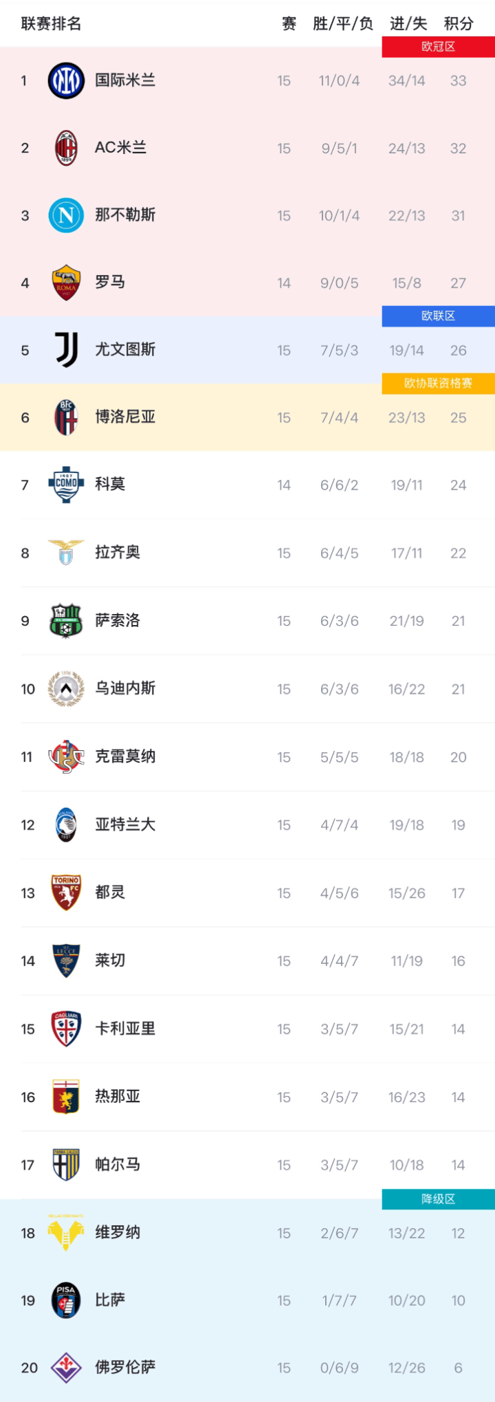The width and height of the screenshot is (495, 1402).
Task: Click the AC Milan club crest
Action: click(66, 148)
